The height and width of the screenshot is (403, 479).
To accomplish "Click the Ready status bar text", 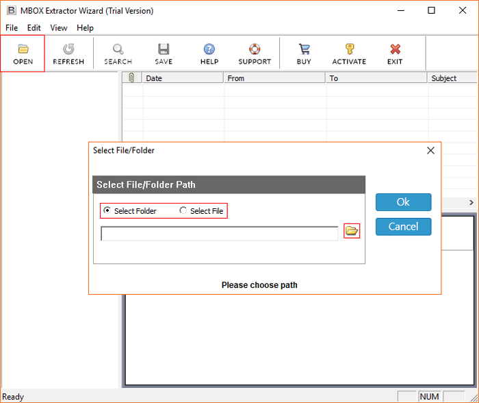I will 13,397.
